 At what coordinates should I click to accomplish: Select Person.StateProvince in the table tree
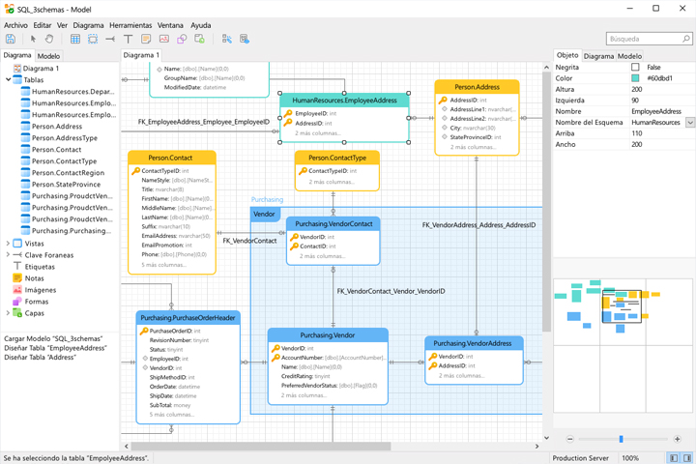(66, 185)
